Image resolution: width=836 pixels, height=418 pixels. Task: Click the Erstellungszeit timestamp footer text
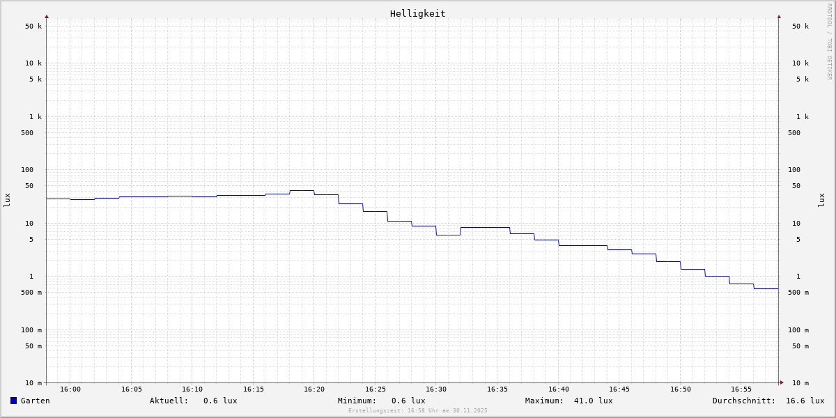click(x=418, y=411)
